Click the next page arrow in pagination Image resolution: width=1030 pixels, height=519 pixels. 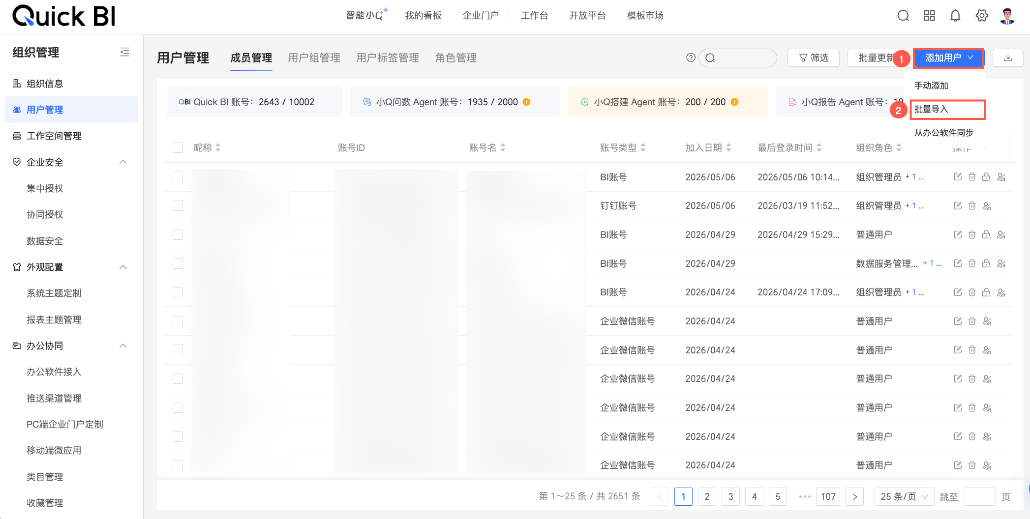(x=855, y=496)
